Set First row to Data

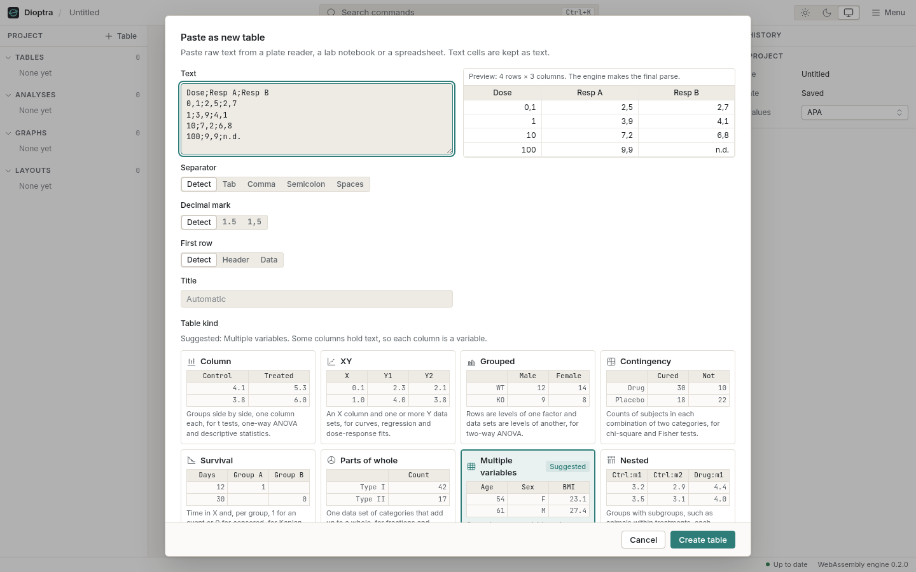(x=269, y=260)
